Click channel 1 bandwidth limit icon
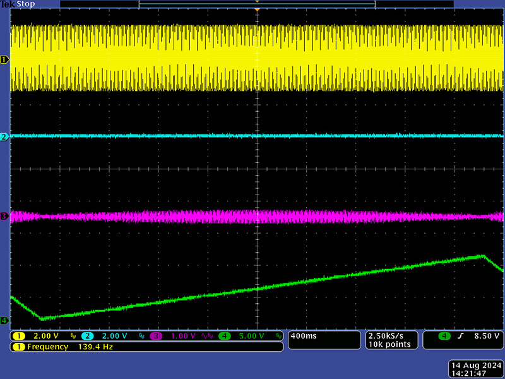Viewport: 505px width, 379px height. tap(73, 336)
